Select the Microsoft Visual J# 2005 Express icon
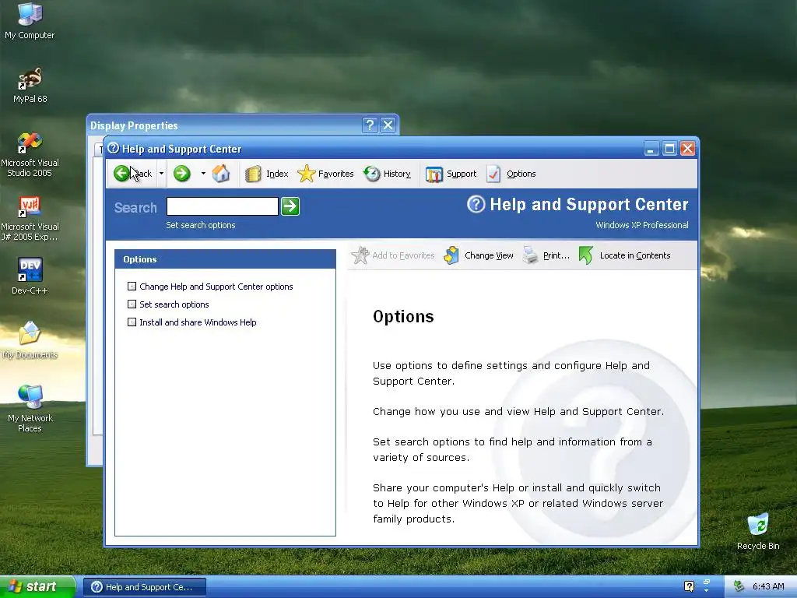Viewport: 797px width, 598px height. tap(30, 219)
